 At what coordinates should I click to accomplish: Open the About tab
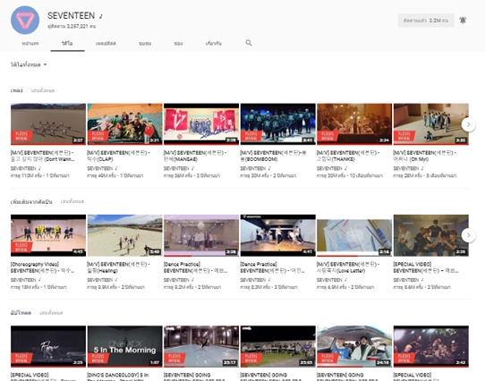[x=214, y=43]
